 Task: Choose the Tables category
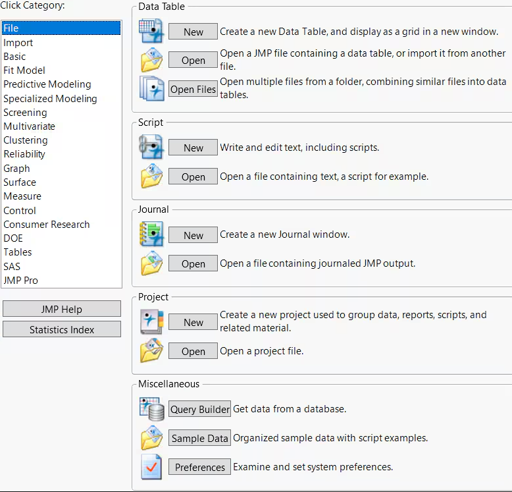pos(61,252)
